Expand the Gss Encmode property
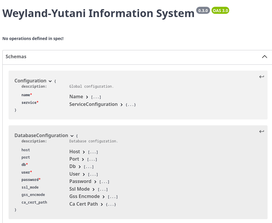Viewport: 272px width, 223px height. click(103, 197)
